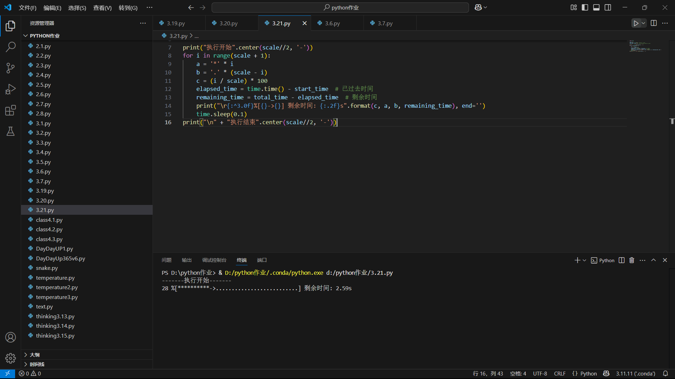Open Run and Debug view

[x=11, y=89]
